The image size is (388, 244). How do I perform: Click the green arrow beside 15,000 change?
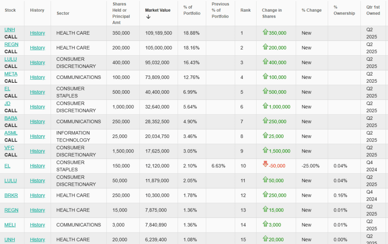265,209
